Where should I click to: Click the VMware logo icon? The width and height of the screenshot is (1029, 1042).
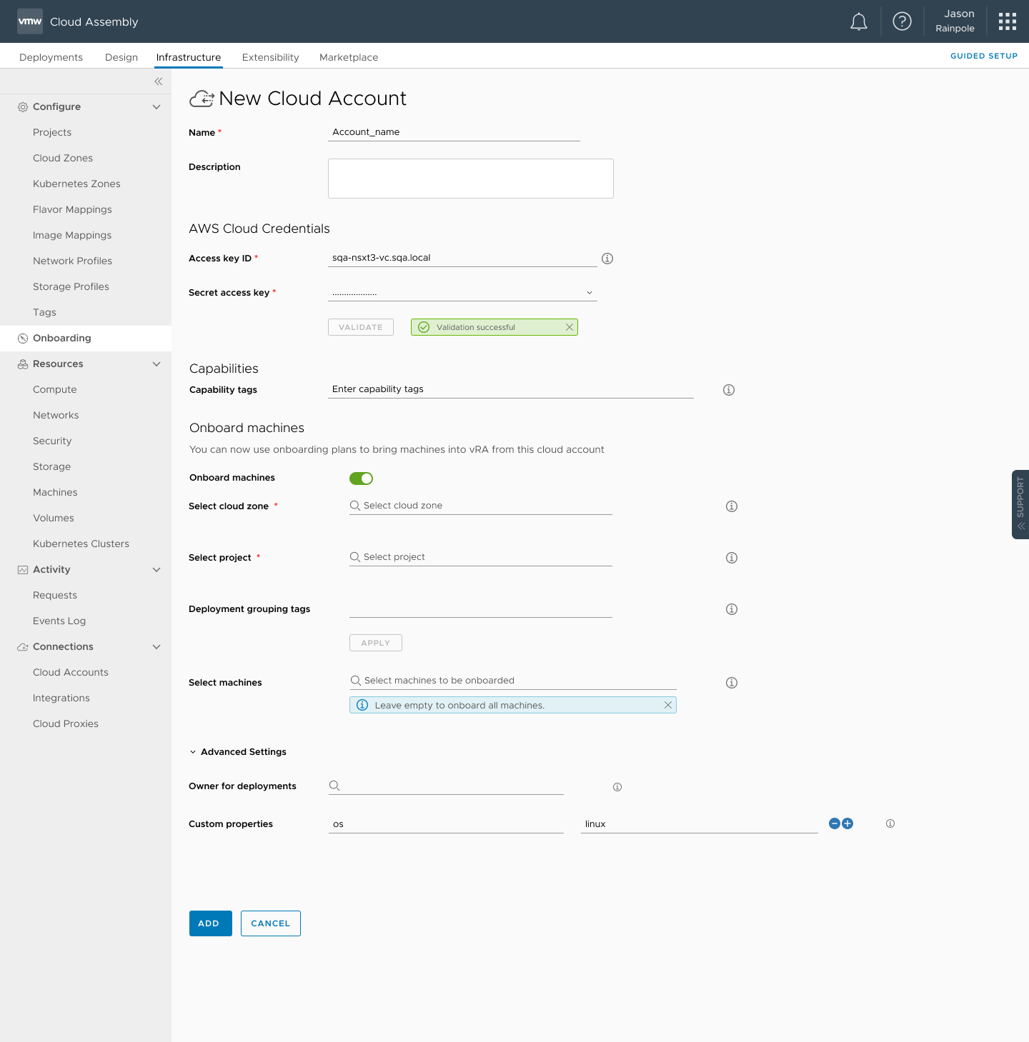(x=30, y=21)
